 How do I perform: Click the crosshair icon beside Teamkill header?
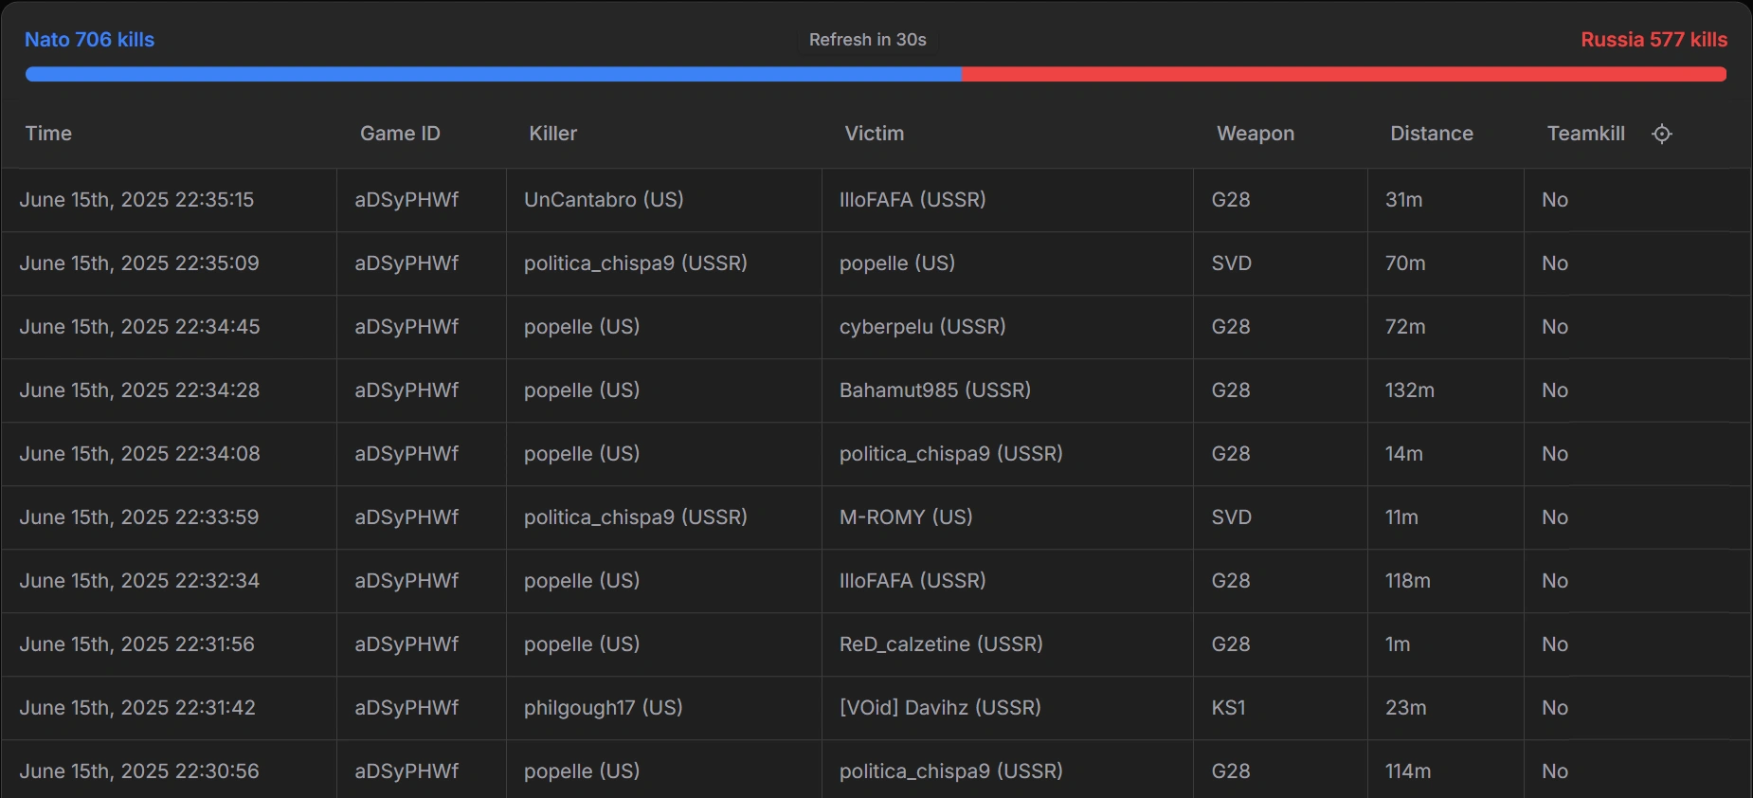point(1662,134)
